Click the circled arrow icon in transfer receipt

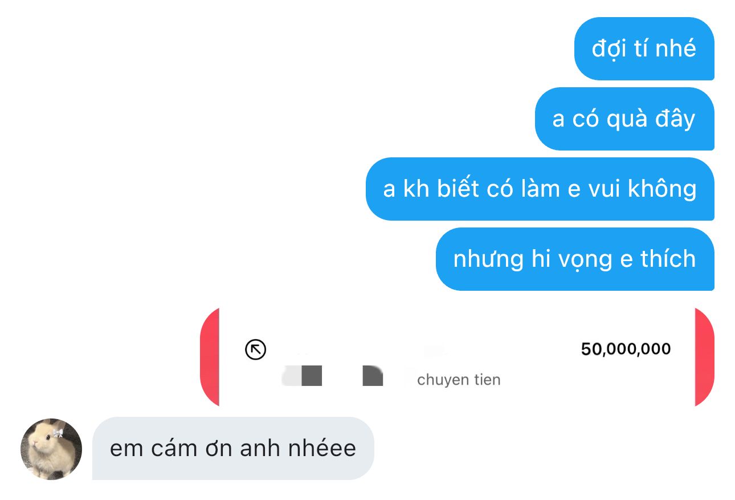(x=255, y=349)
